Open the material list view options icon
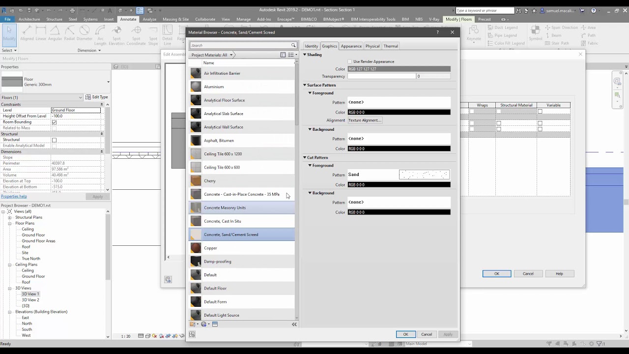The image size is (629, 354). (292, 55)
